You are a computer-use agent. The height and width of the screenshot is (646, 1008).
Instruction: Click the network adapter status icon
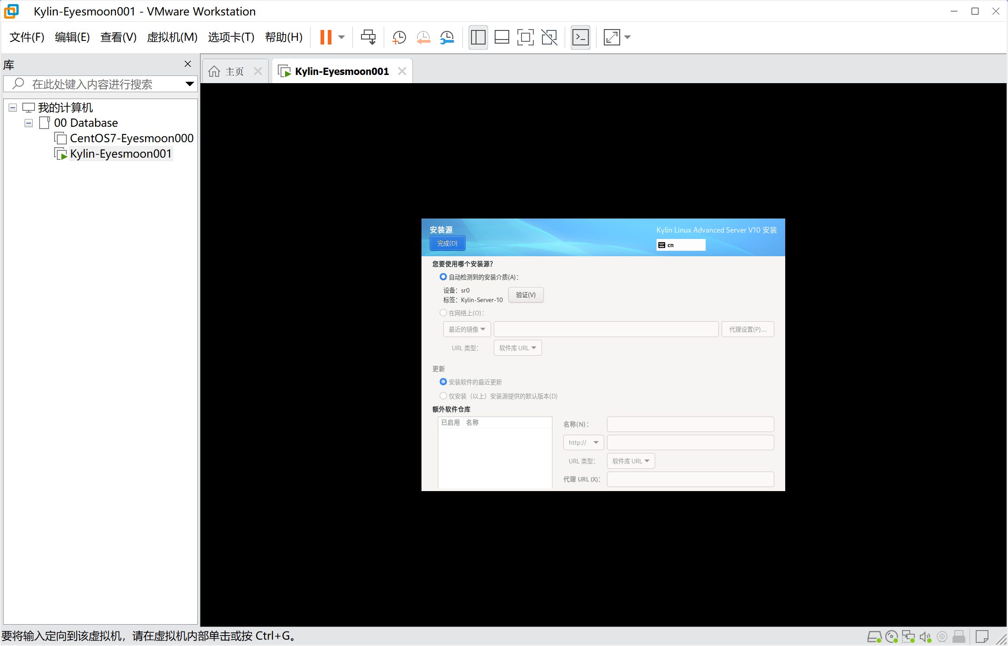point(908,637)
